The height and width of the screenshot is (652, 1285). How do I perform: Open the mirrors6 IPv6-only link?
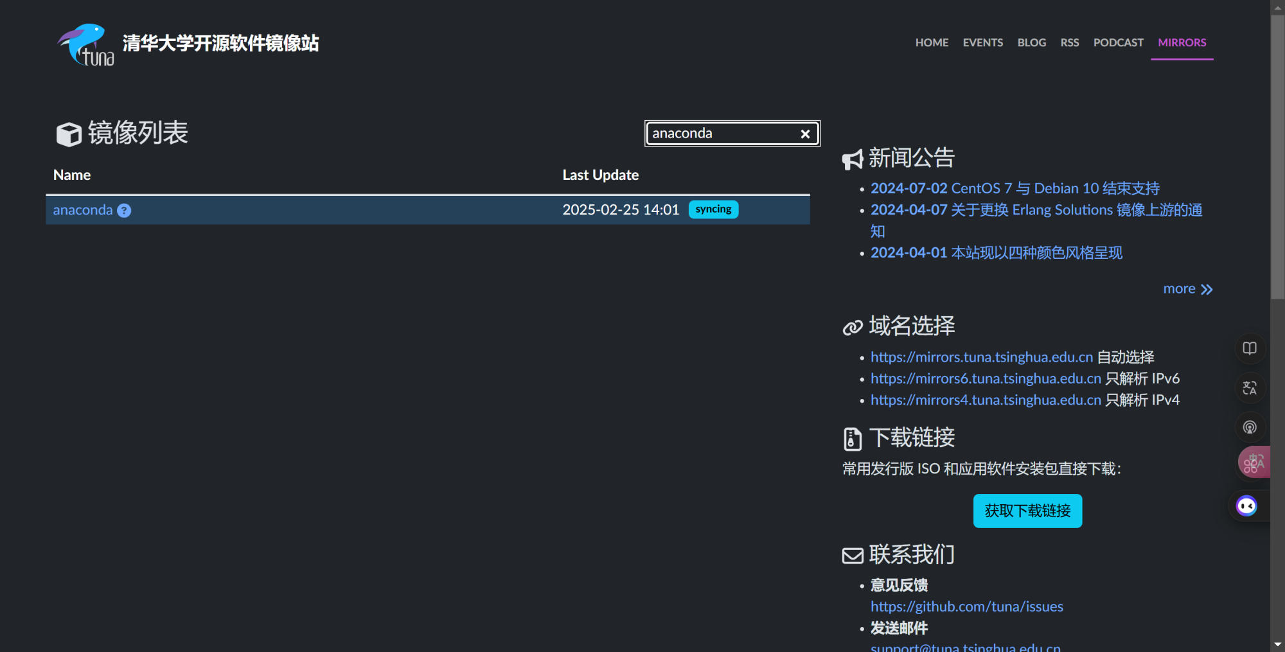(x=986, y=378)
